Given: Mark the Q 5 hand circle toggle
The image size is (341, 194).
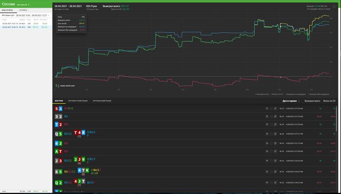Looking at the screenshot, I should coord(271,134).
